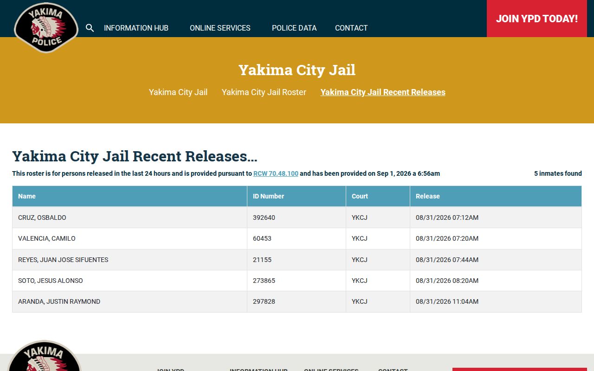Image resolution: width=594 pixels, height=371 pixels.
Task: Click the large Yakima City Jail banner title
Action: [x=297, y=70]
